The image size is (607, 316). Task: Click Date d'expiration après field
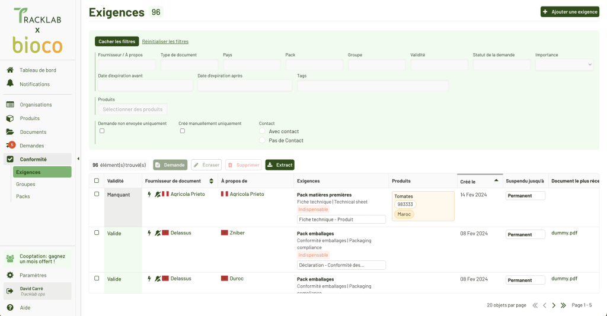coord(245,85)
